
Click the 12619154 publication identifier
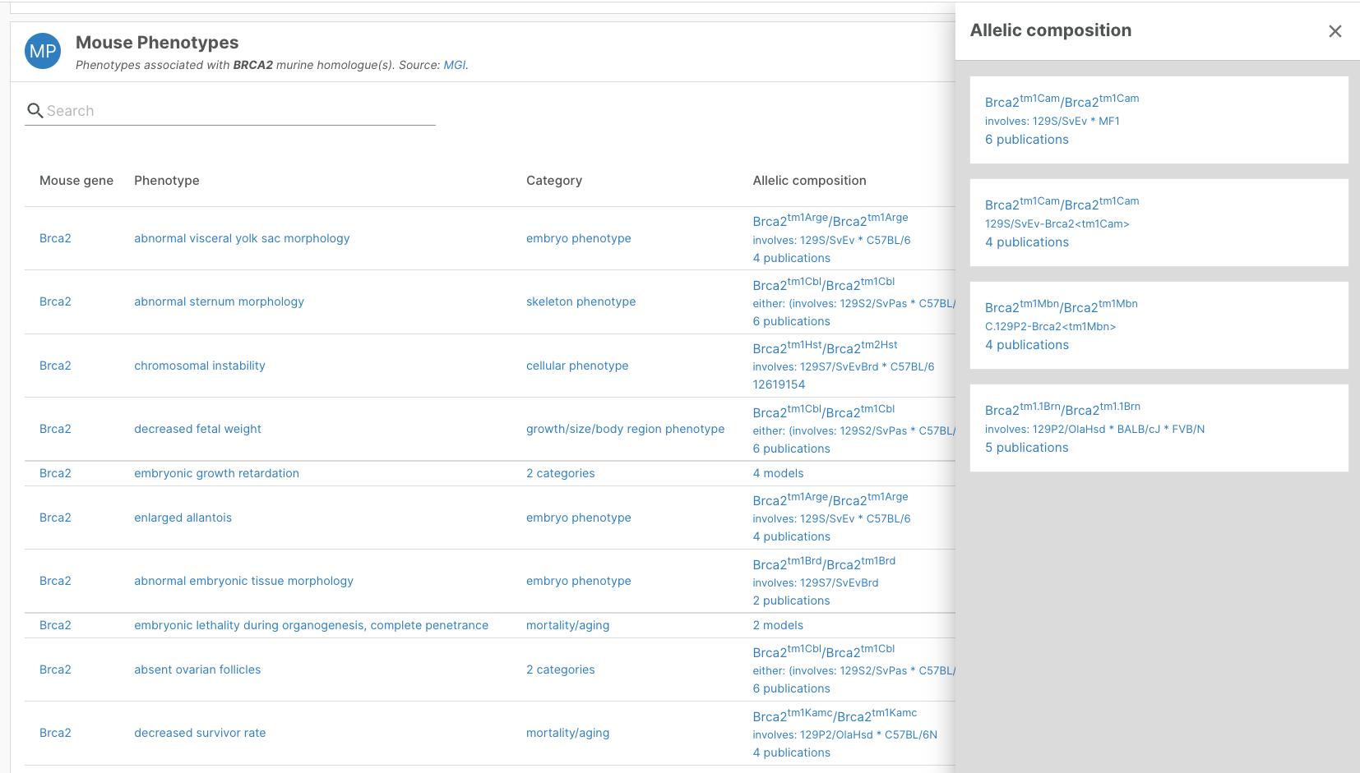tap(778, 384)
